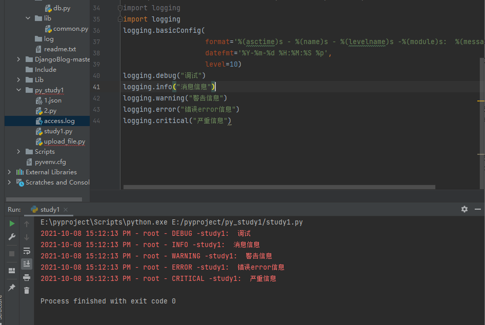
Task: Click the Print console output icon
Action: coord(27,277)
